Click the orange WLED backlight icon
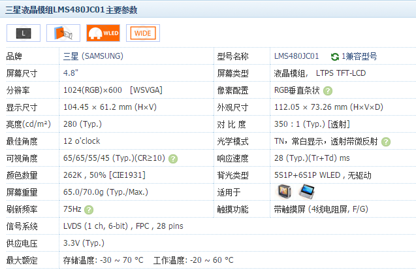Viewport: 416px width, 272px height. pos(103,33)
